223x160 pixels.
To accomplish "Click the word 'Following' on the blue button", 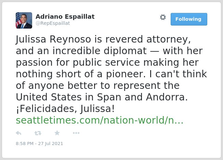I will 188,19.
